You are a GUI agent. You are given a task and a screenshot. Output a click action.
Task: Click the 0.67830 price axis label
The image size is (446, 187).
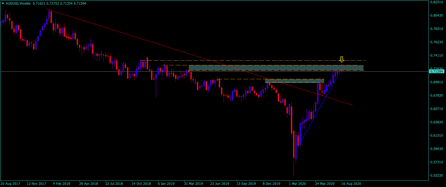point(436,96)
